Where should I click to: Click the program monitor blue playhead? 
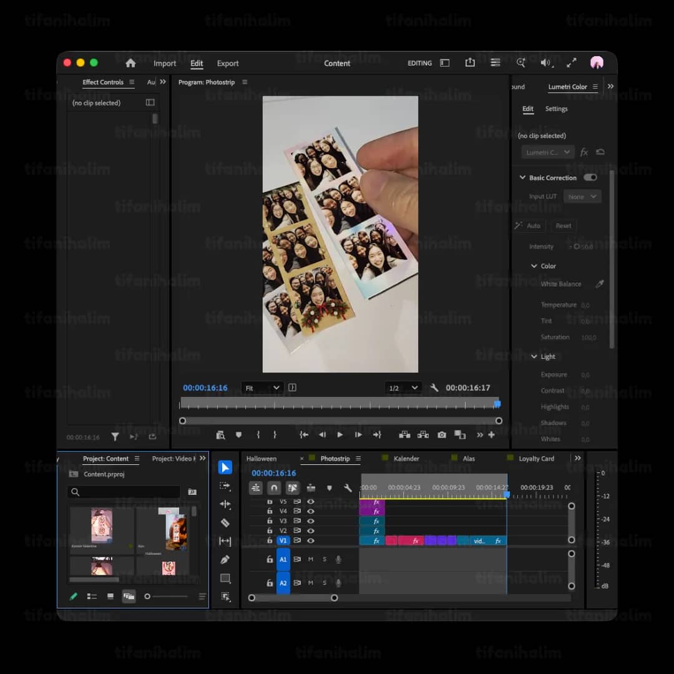[497, 404]
